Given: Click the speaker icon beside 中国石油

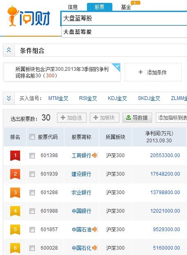Looking at the screenshot, I should pyautogui.click(x=95, y=229).
